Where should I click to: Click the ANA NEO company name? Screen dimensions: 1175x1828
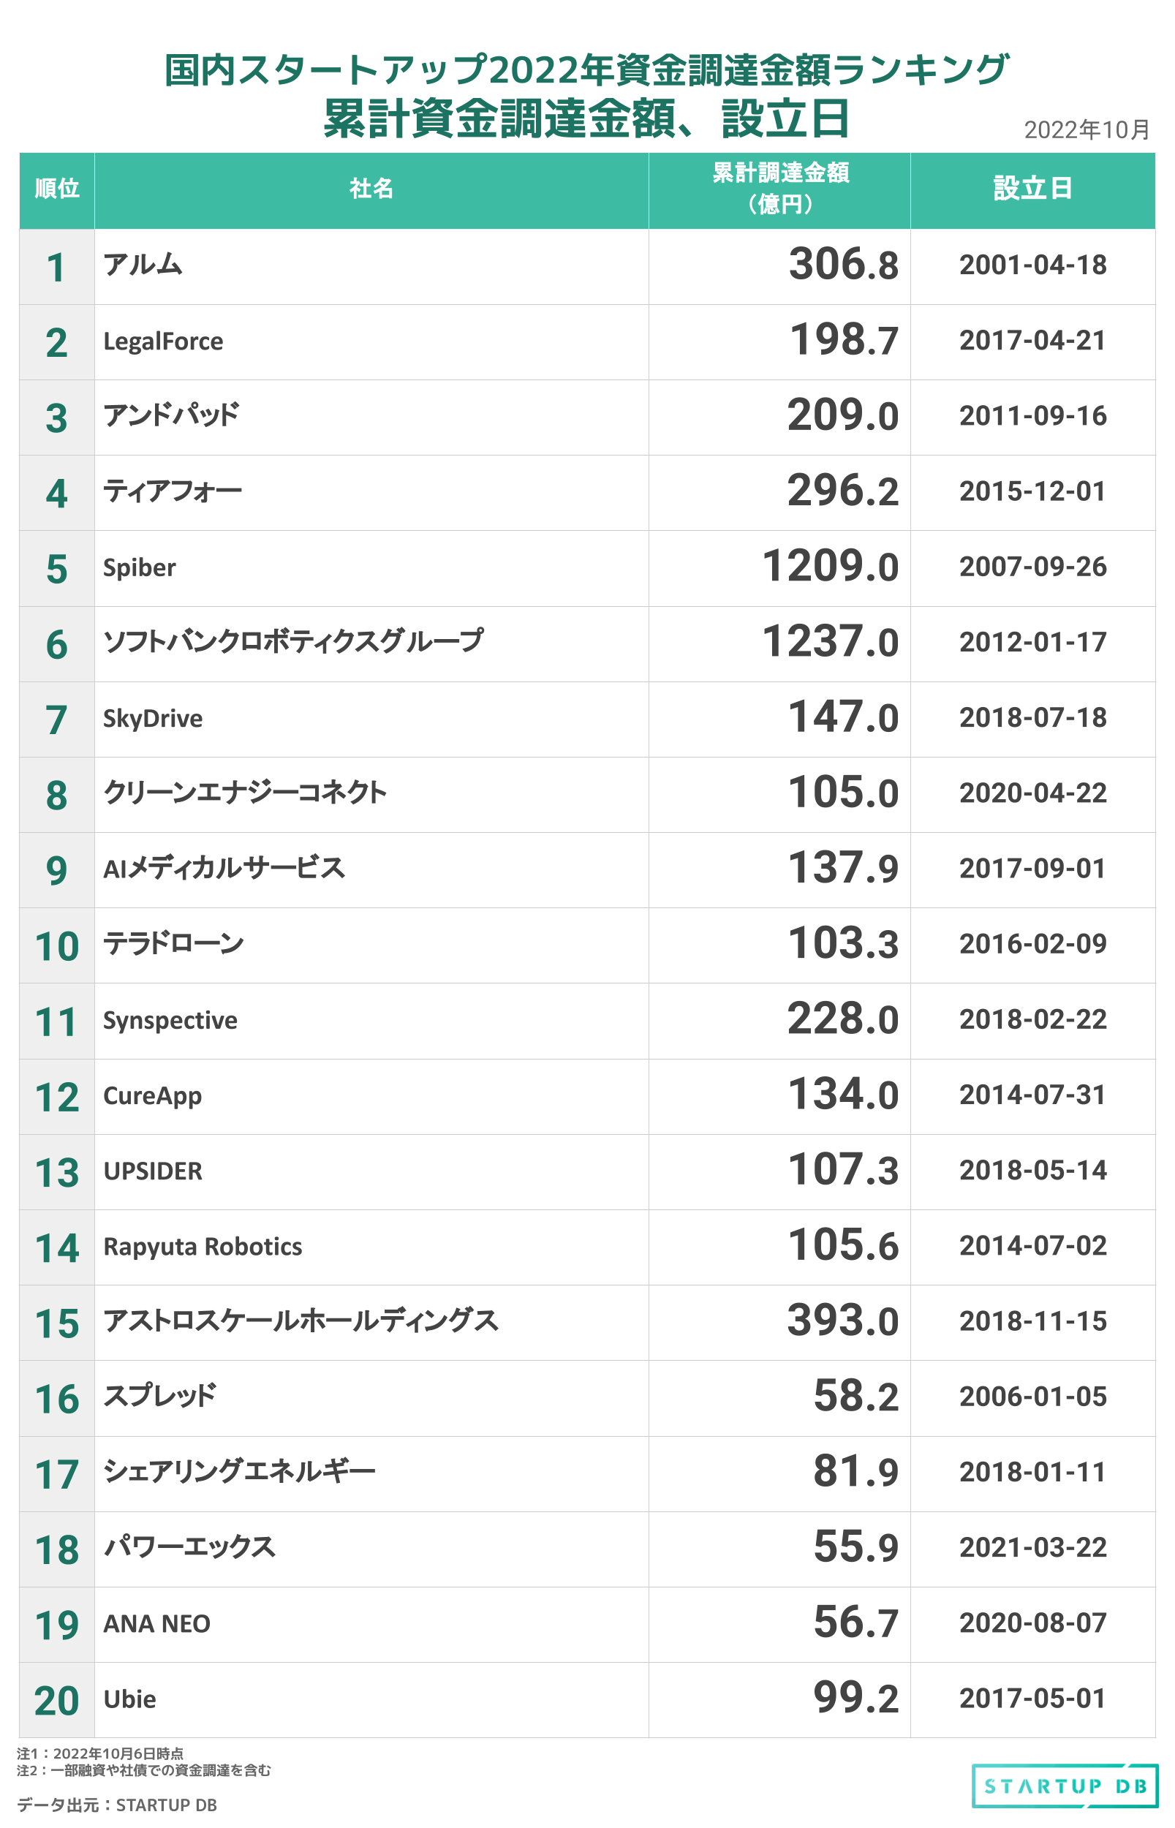(156, 1623)
